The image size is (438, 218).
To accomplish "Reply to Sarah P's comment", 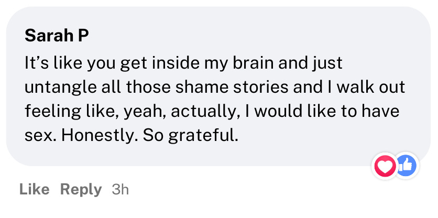I will pos(81,189).
